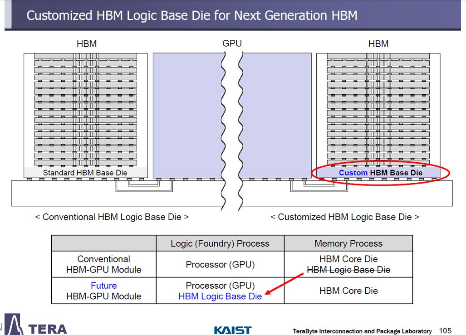Click 'TeraByte Interconnection and Package Laboratory' footer text

pos(362,331)
